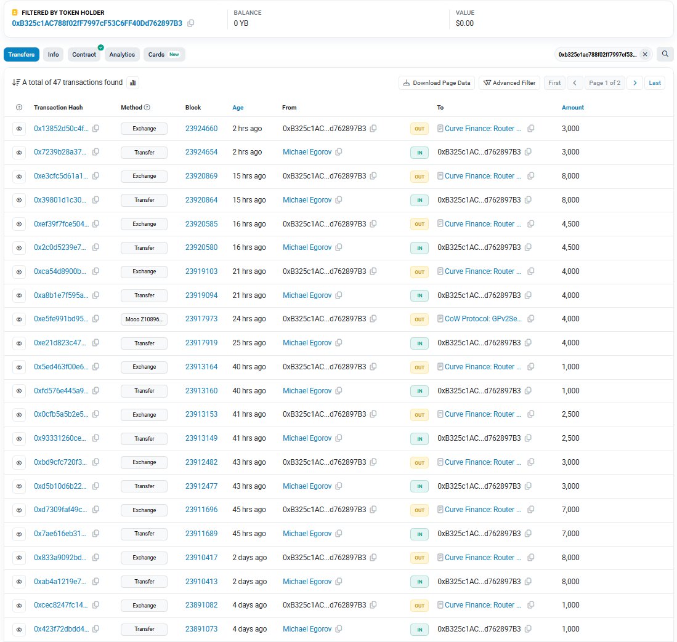Copy CoW Protocol GPv2Se address
Image resolution: width=677 pixels, height=642 pixels.
531,318
